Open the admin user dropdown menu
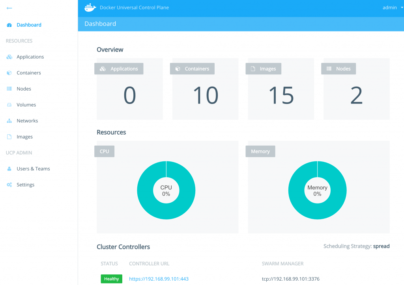404x285 pixels. (x=392, y=7)
